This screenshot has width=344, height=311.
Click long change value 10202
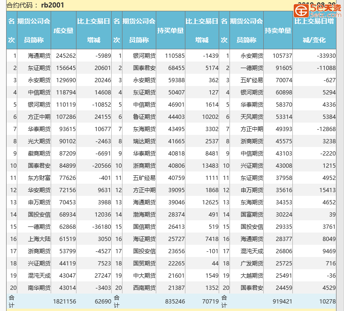(210, 117)
